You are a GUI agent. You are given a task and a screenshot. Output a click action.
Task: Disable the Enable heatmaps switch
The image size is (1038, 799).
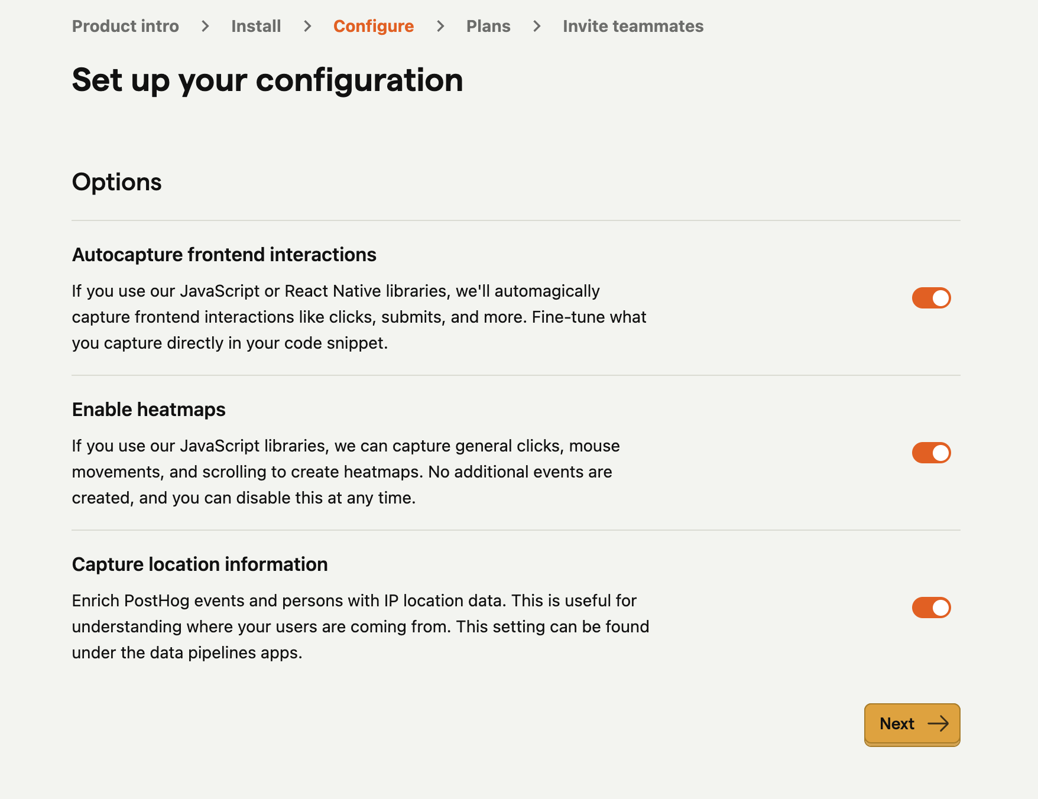931,453
